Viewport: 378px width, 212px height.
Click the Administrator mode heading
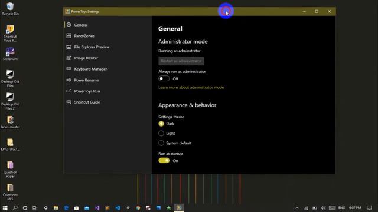click(x=183, y=42)
